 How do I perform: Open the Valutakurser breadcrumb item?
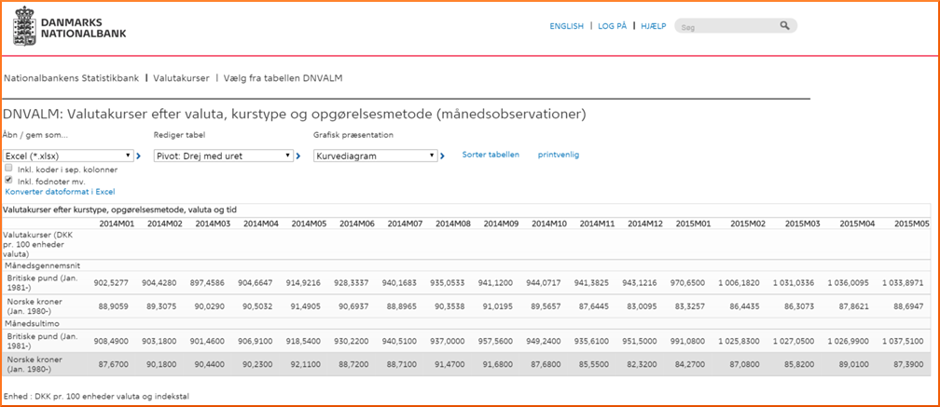pos(181,78)
